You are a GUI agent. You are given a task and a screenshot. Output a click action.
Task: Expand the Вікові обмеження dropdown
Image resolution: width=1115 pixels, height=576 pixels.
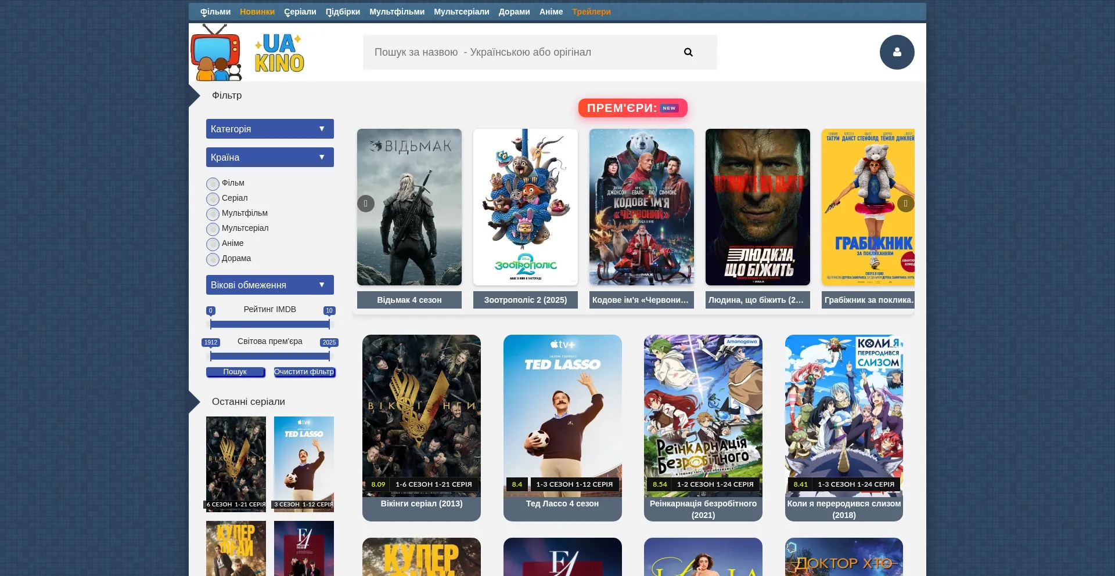(x=269, y=285)
